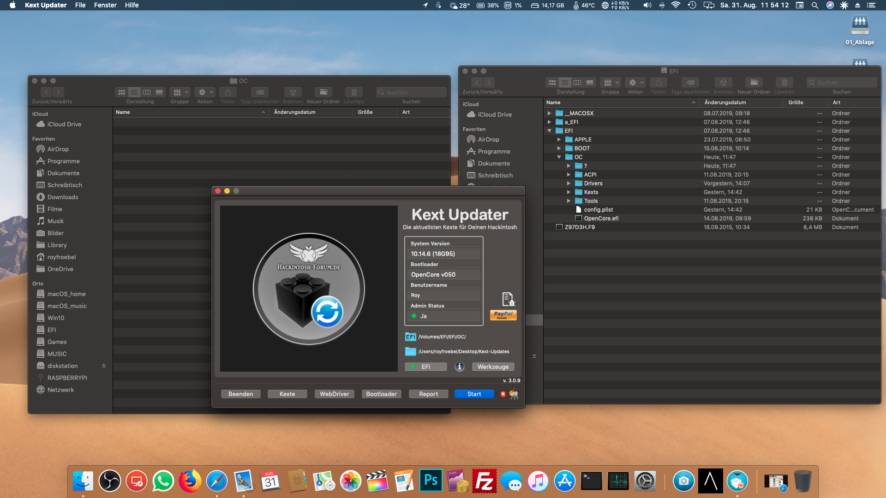Screen dimensions: 886x498
Task: Open the Hilfe menu
Action: [132, 5]
